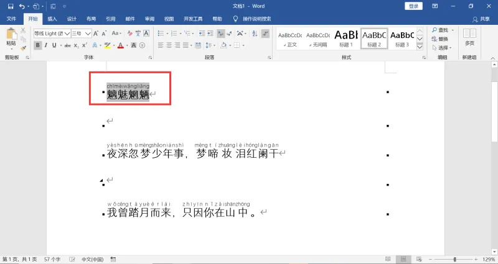
Task: Toggle show paragraph marks
Action: pos(266,34)
